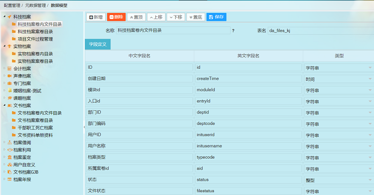
Task: Collapse the 科技档案 tree node
Action: click(x=4, y=17)
